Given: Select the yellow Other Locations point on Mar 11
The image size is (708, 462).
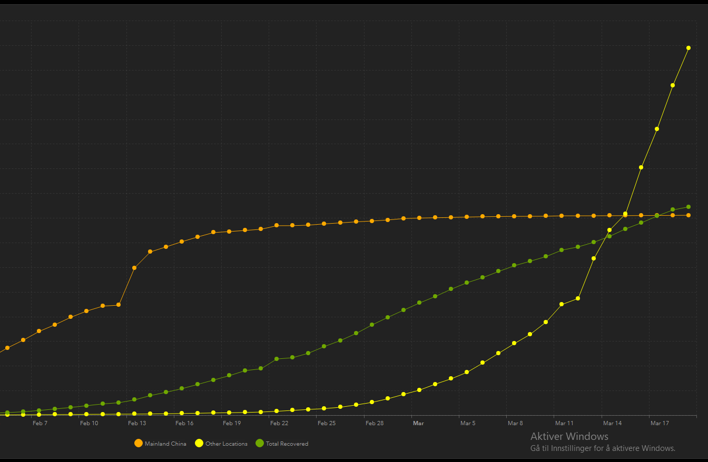Looking at the screenshot, I should pos(562,304).
